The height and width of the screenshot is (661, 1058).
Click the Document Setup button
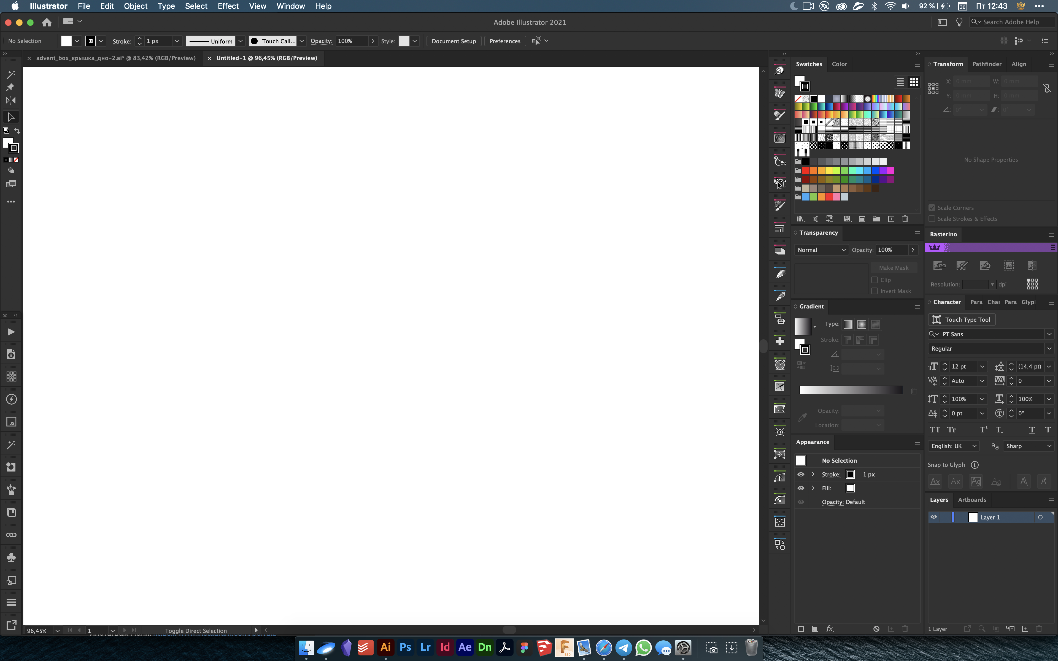coord(453,41)
